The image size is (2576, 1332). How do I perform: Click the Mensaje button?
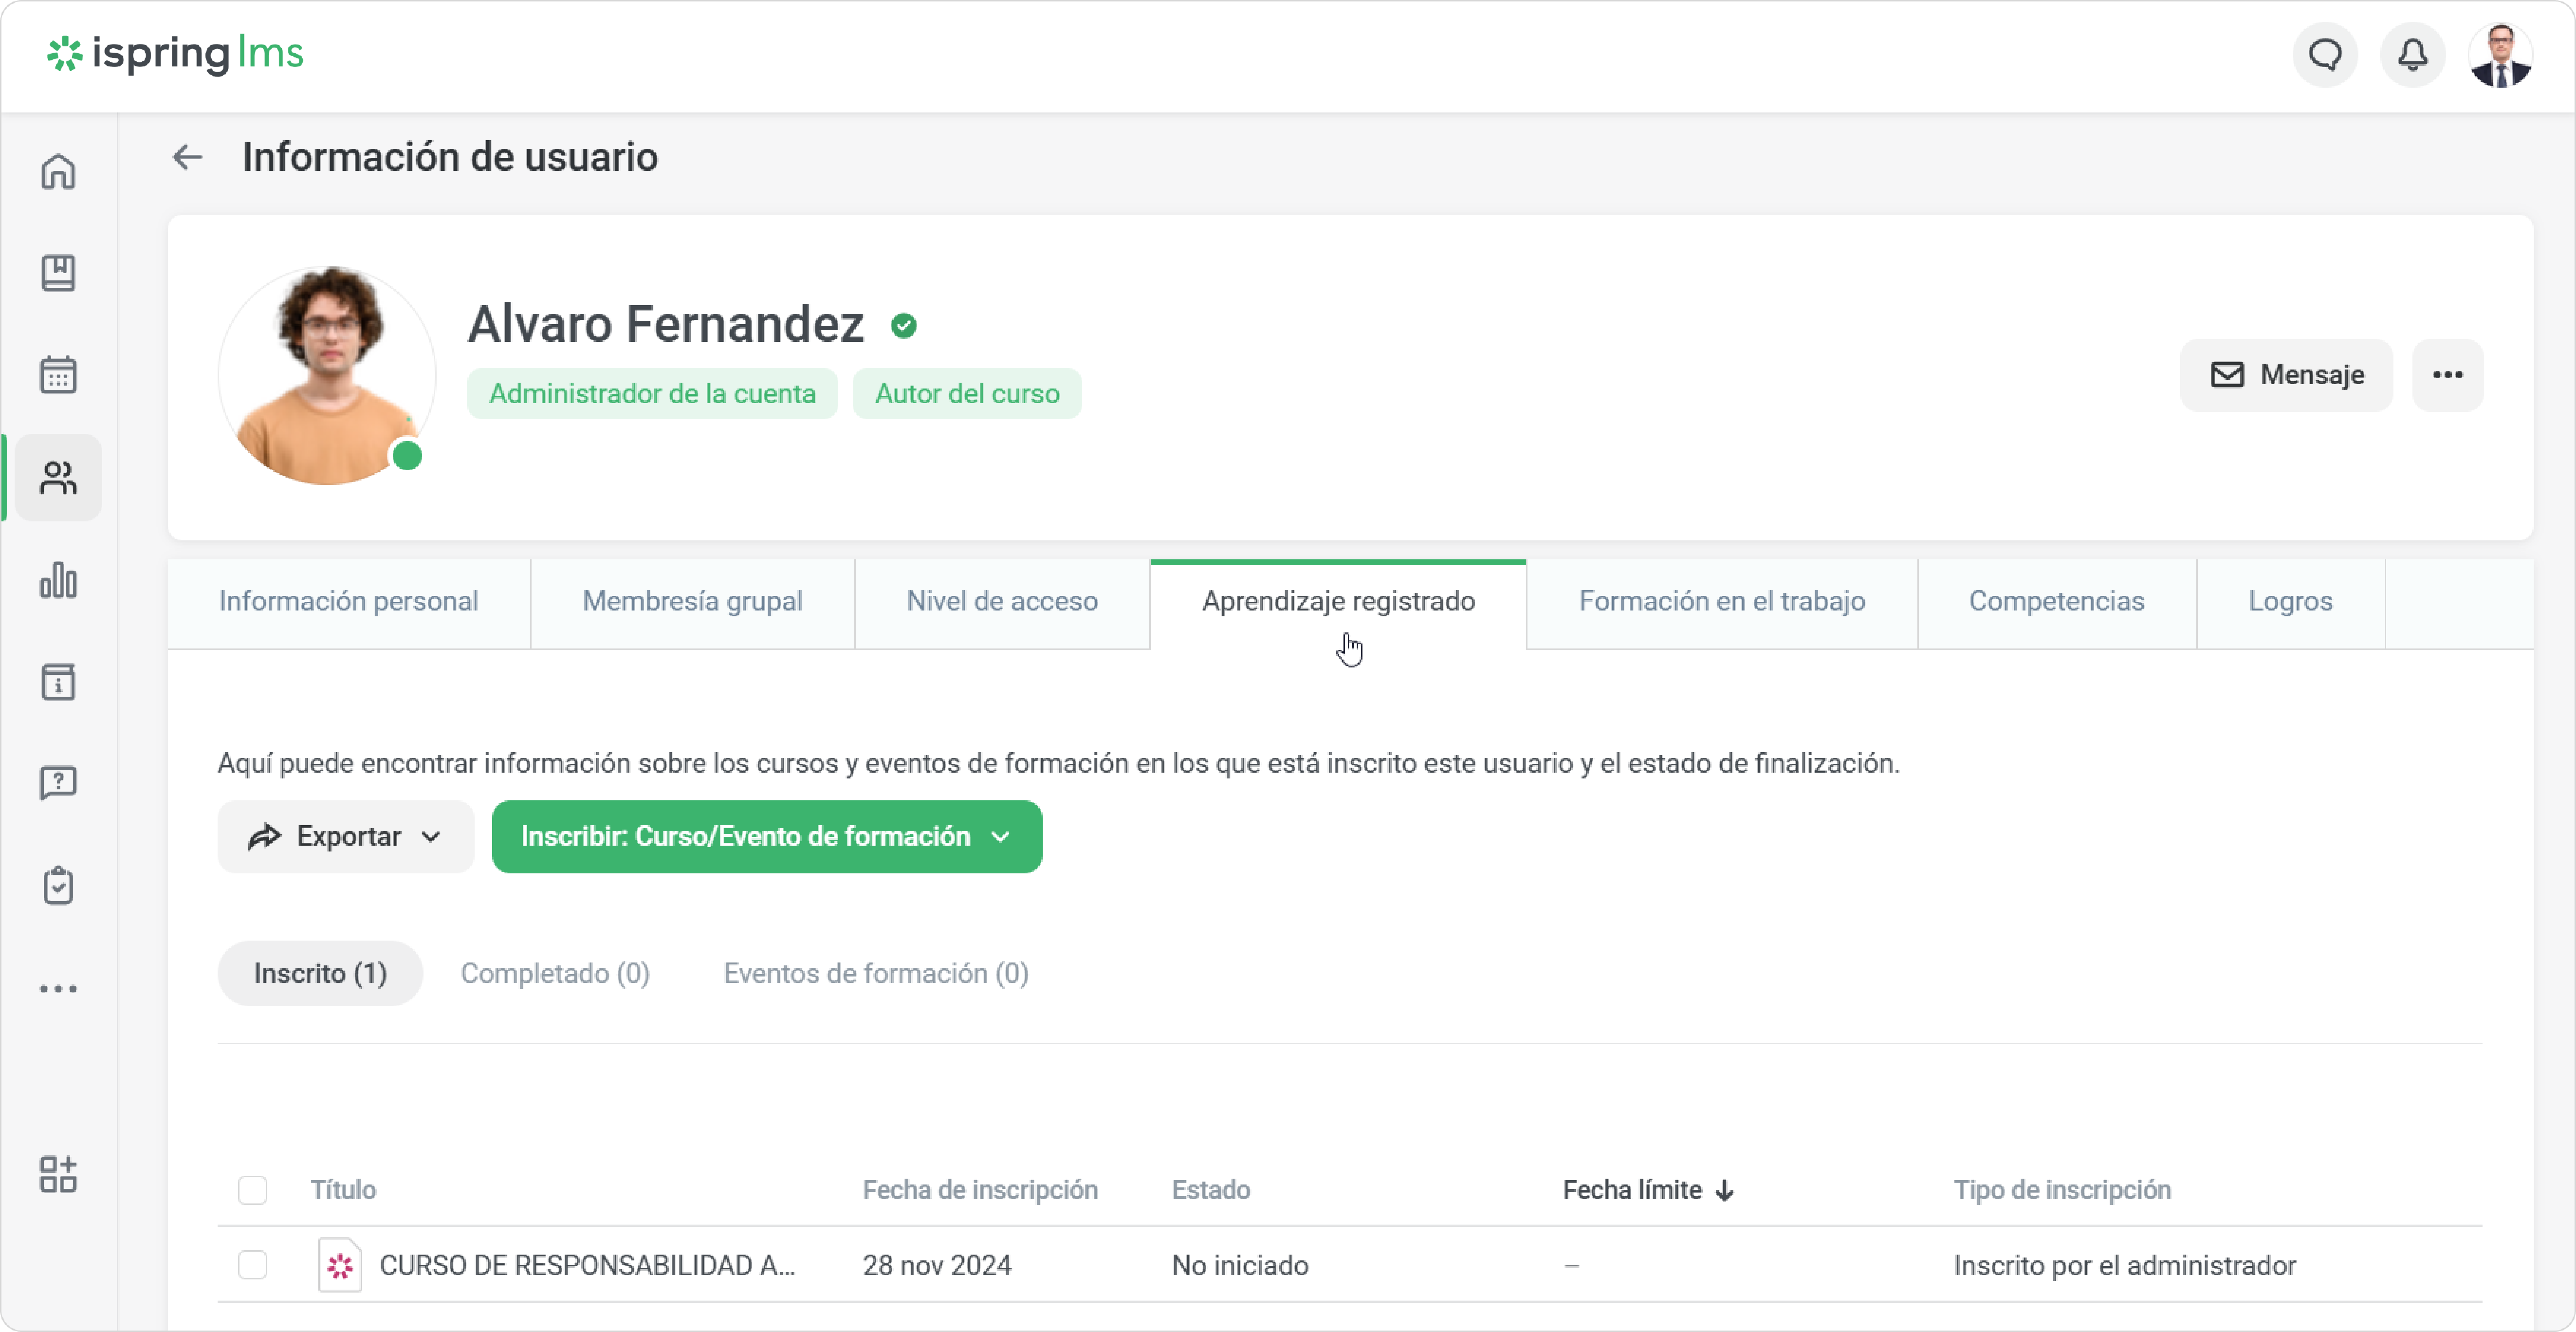(2286, 375)
